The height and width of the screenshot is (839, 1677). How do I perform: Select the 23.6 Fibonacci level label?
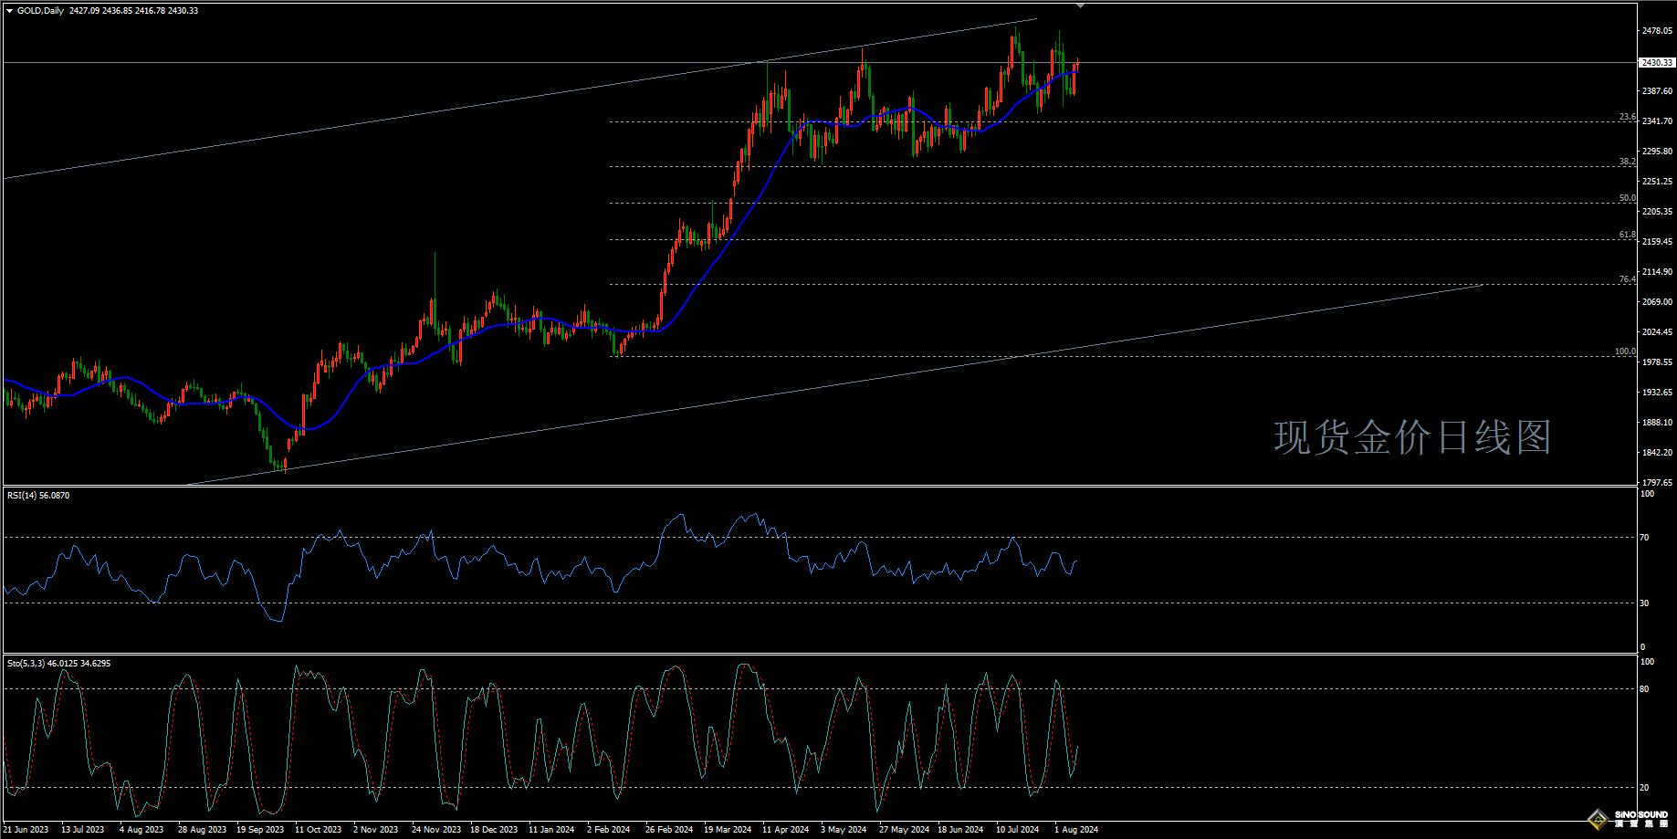(1627, 117)
